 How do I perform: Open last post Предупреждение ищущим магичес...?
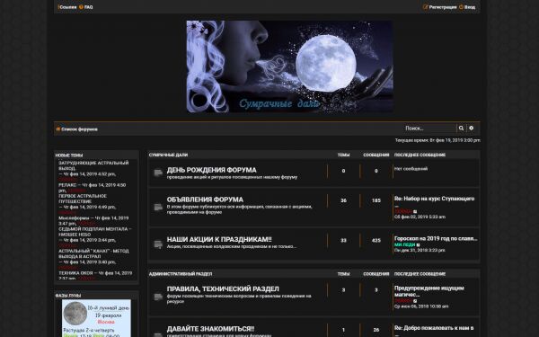coord(429,291)
